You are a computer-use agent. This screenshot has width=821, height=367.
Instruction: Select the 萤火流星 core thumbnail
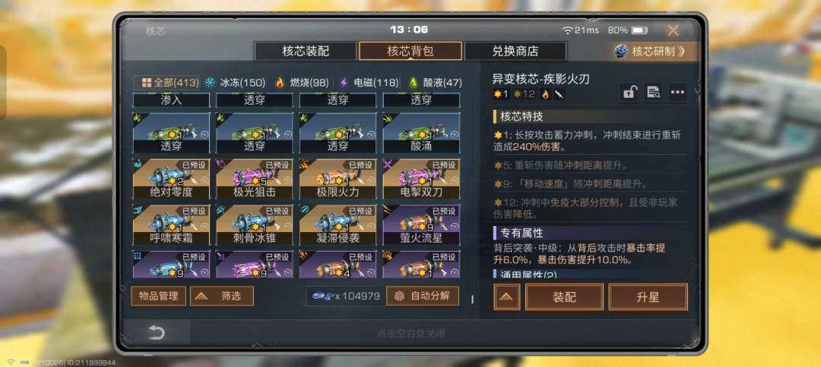(x=421, y=225)
